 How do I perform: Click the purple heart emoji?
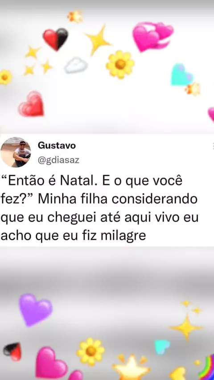point(35,310)
